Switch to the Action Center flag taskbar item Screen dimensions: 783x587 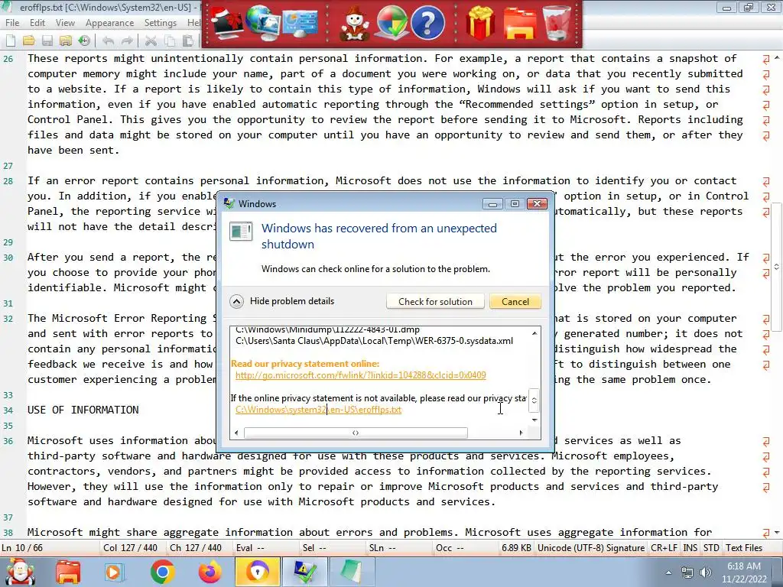coord(304,572)
